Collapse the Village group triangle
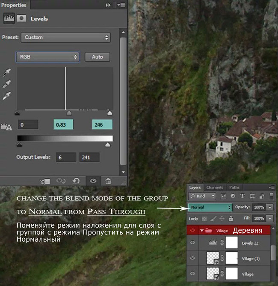This screenshot has height=286, width=278. click(202, 231)
